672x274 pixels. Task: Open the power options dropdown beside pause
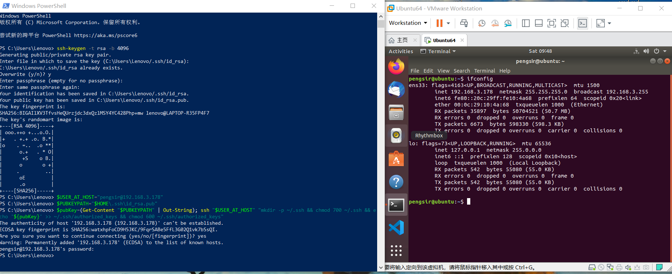(x=448, y=23)
